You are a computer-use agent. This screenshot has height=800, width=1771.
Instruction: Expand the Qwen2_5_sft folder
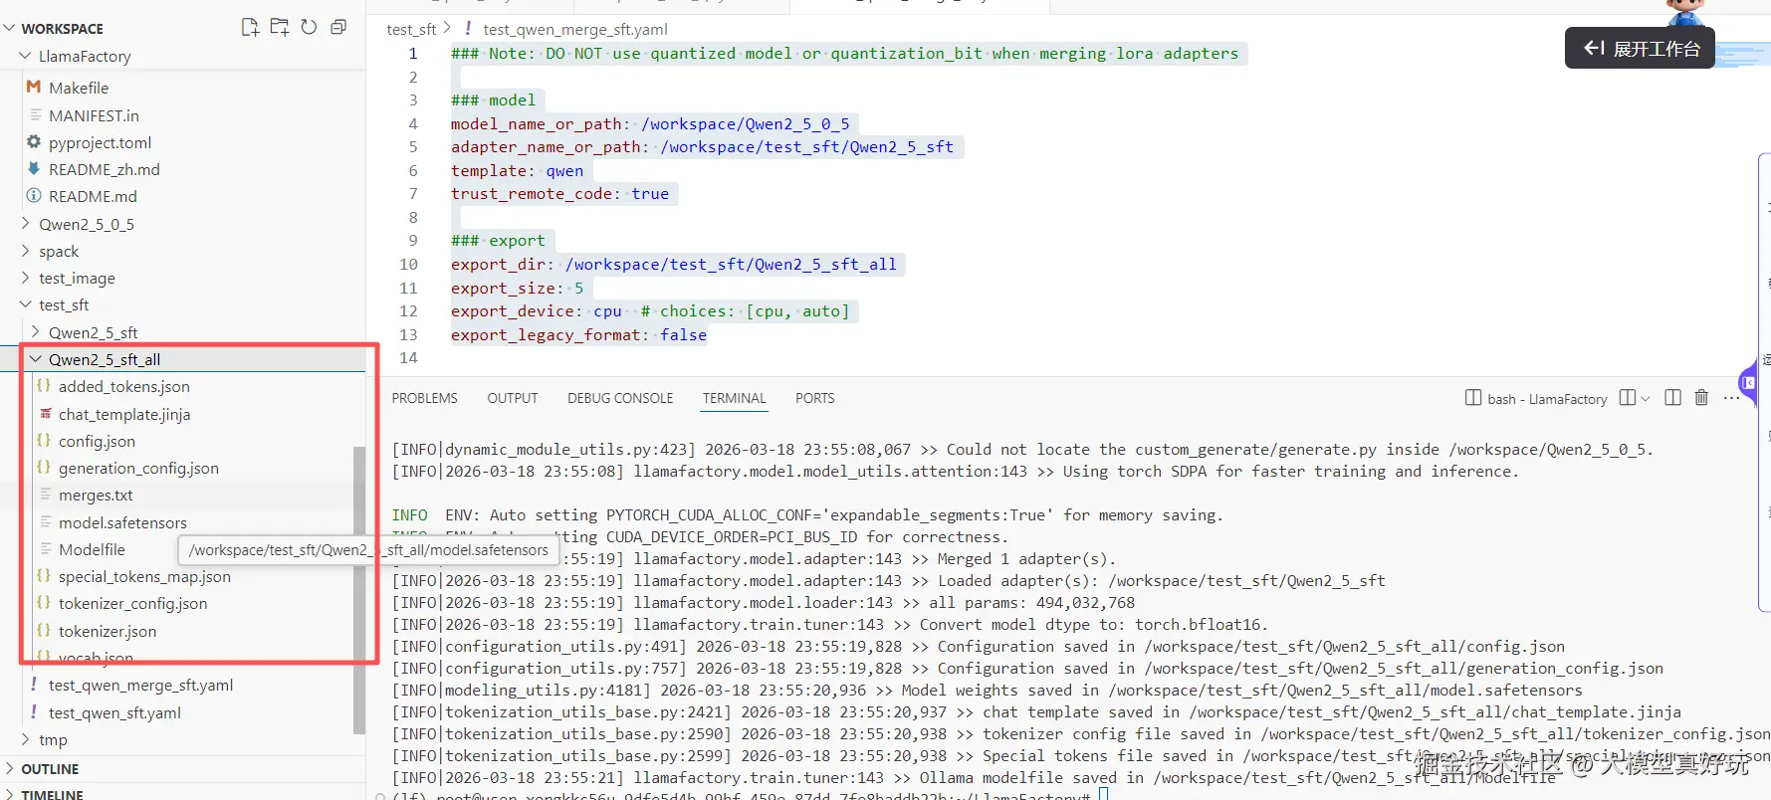[x=93, y=332]
